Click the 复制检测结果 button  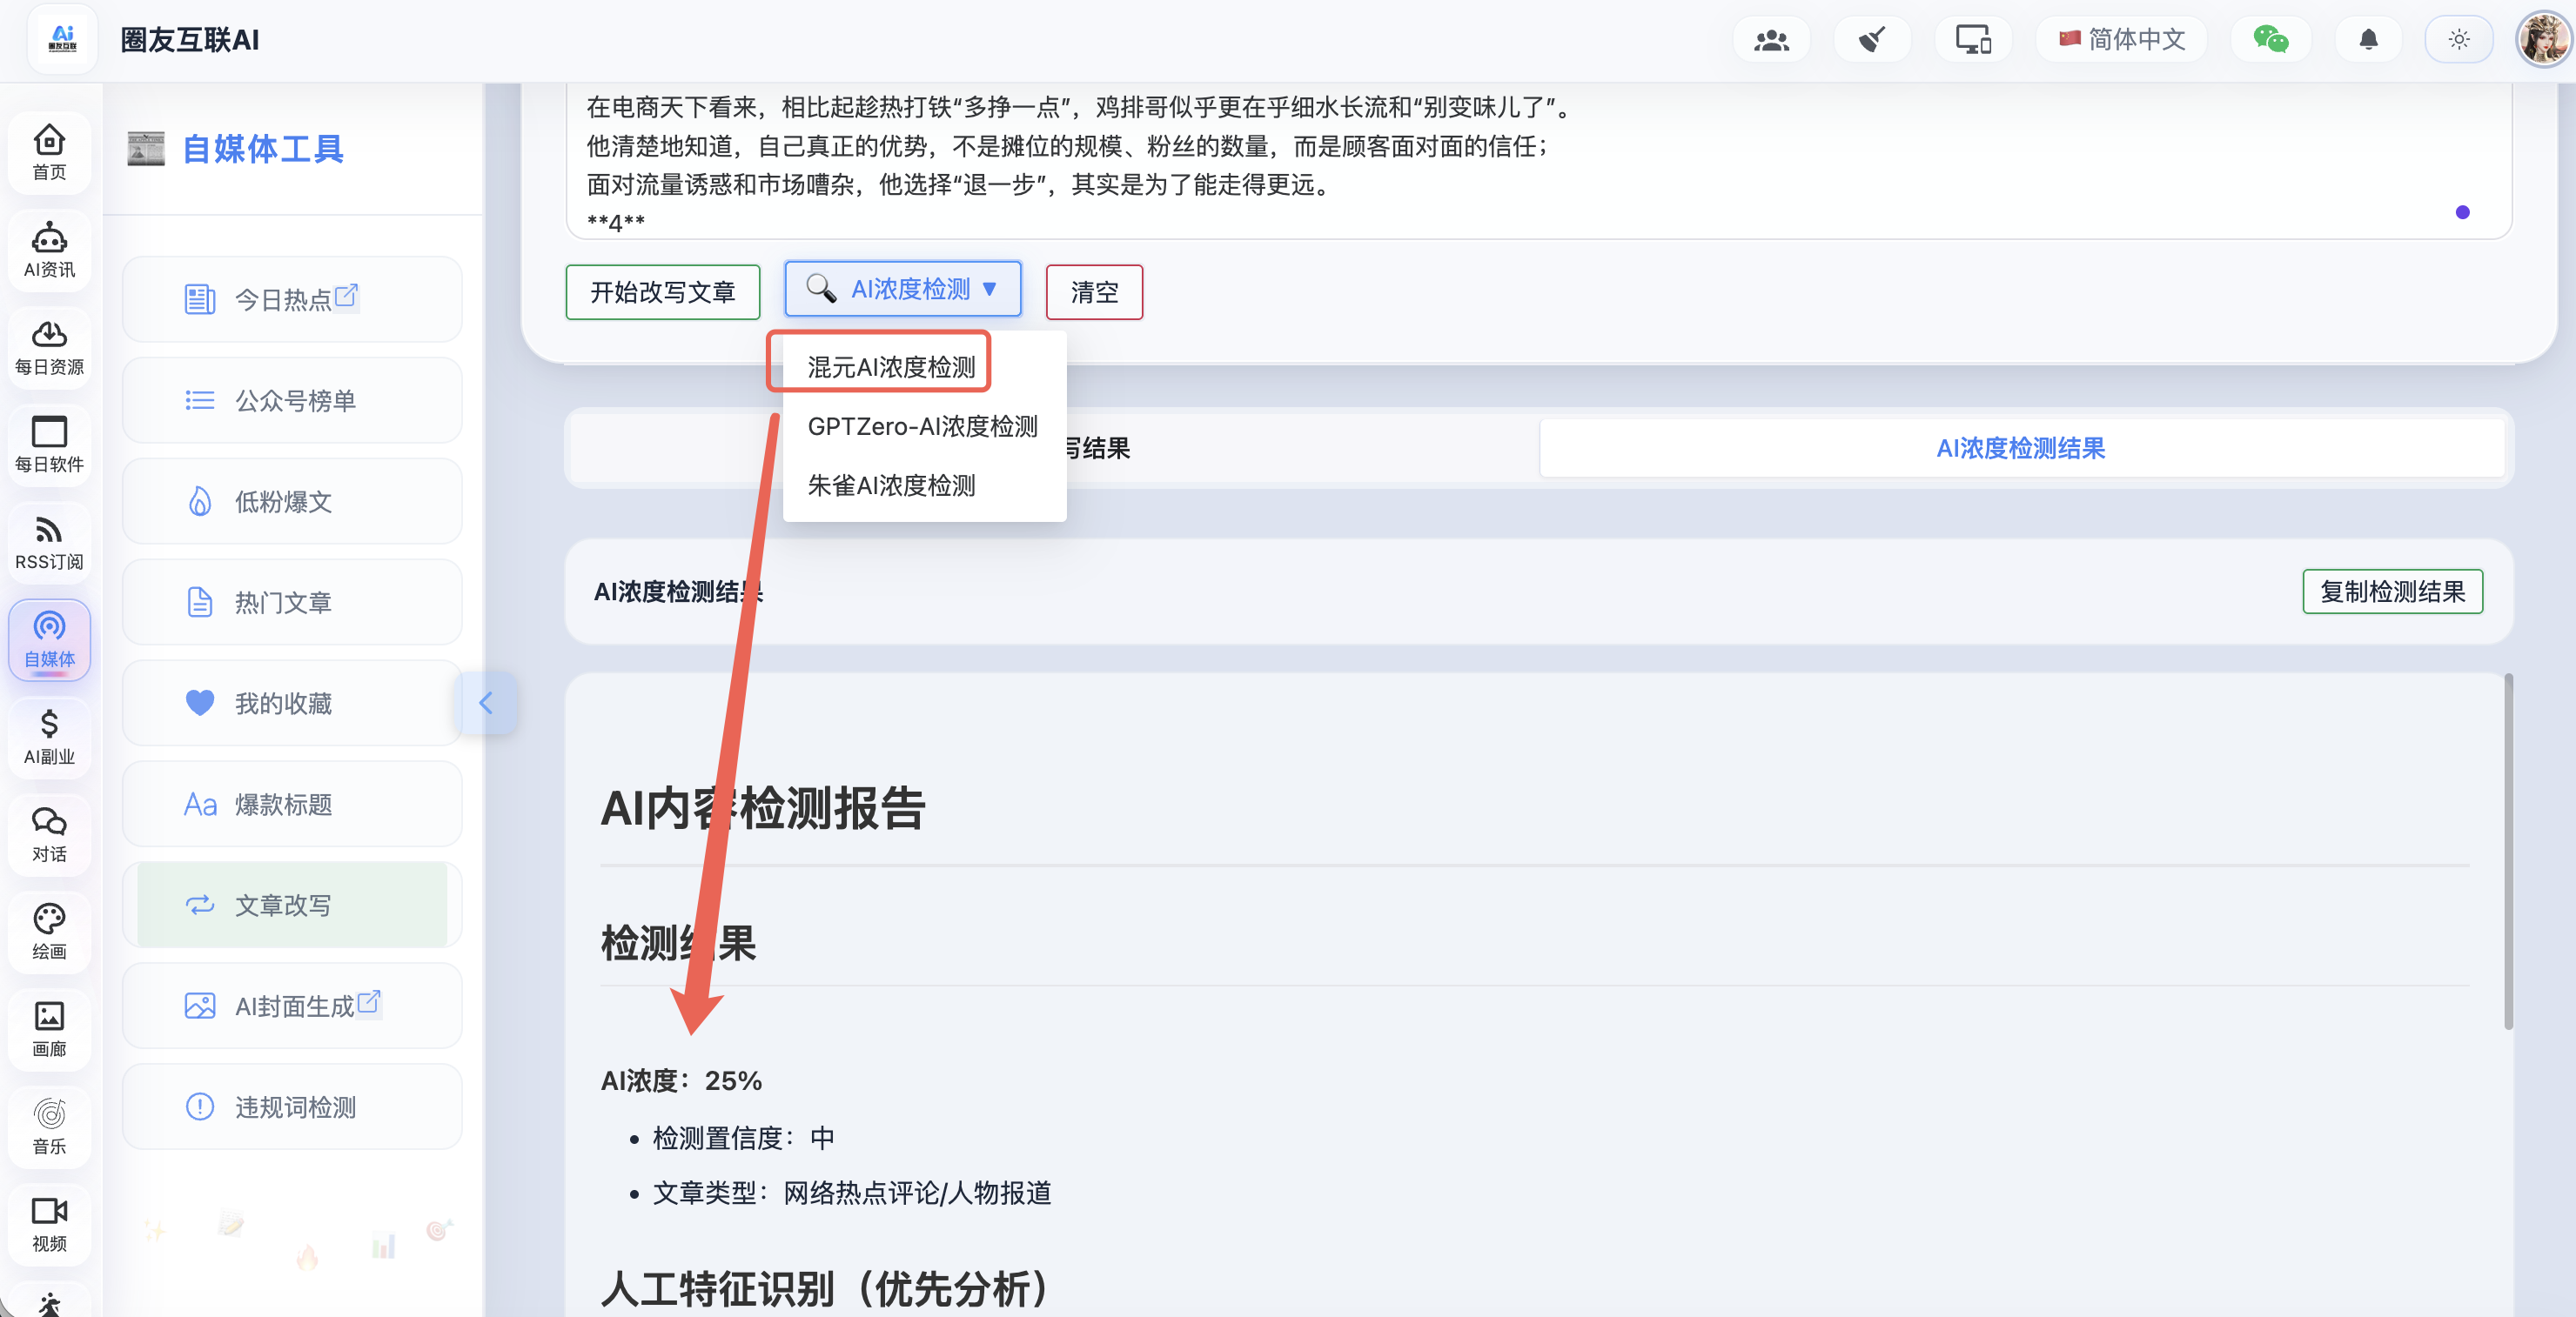pos(2392,592)
